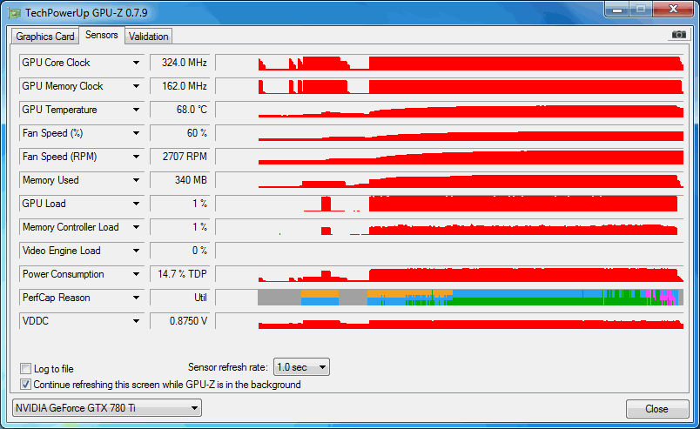The height and width of the screenshot is (429, 700).
Task: Click the 324.0 MHz core clock value
Action: click(x=180, y=63)
